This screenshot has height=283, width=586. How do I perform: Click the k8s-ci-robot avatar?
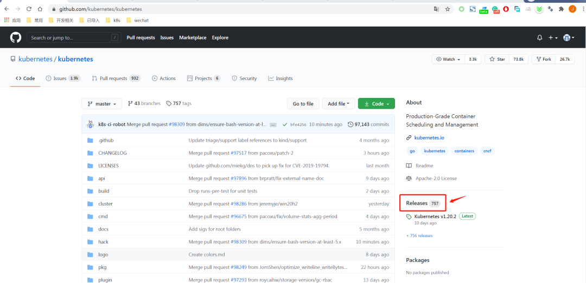[x=90, y=124]
